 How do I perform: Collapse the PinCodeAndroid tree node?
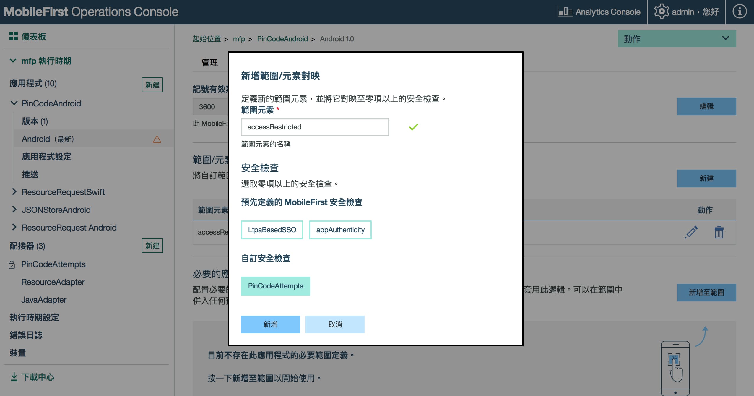click(x=14, y=103)
